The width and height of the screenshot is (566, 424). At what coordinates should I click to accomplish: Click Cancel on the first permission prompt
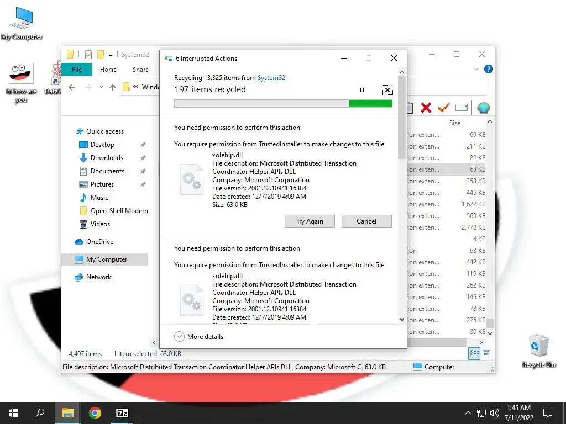pos(366,221)
